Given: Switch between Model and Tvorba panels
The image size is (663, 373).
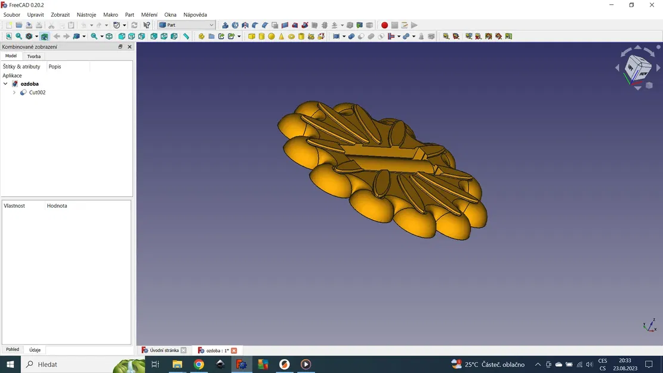Looking at the screenshot, I should (33, 56).
